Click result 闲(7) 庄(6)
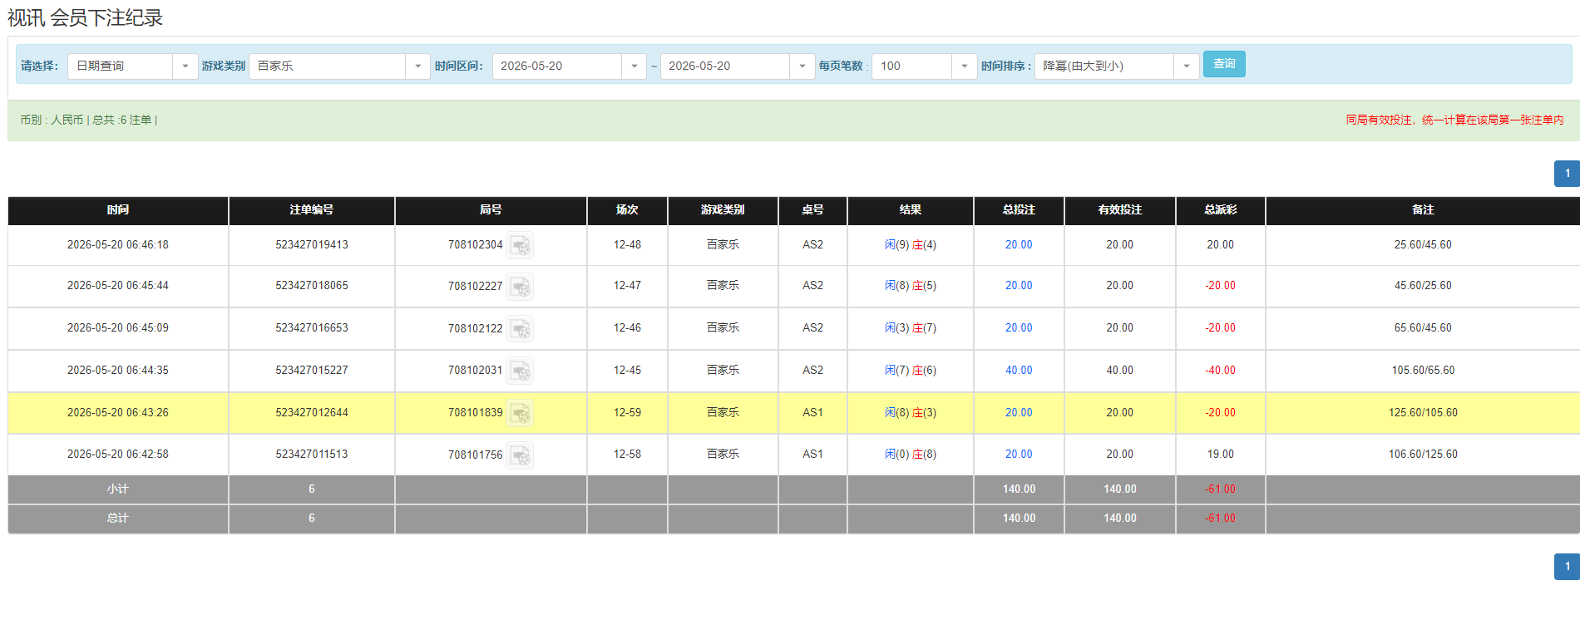1580x639 pixels. [911, 371]
